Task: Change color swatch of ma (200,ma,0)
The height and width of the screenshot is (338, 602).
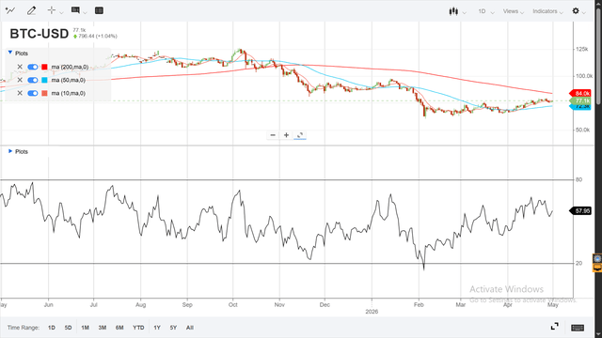Action: 44,67
